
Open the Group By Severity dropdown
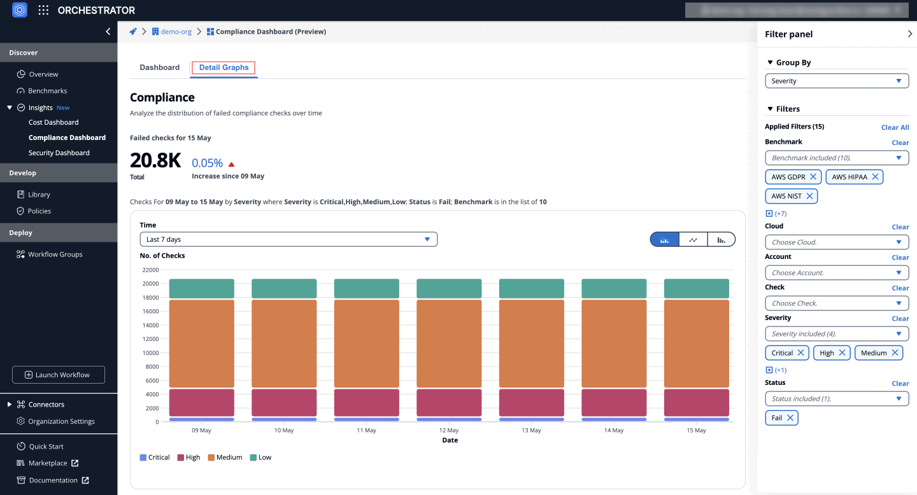(837, 81)
